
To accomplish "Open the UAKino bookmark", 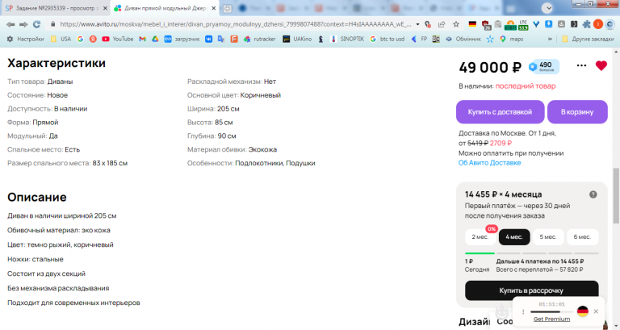I will pyautogui.click(x=297, y=39).
